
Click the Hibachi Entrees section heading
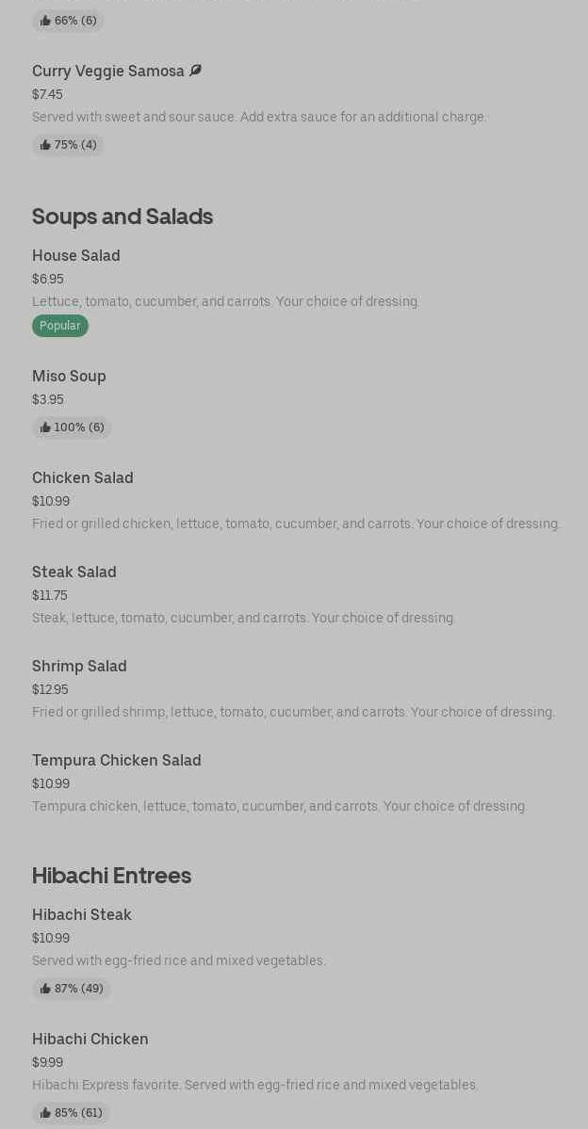[111, 876]
